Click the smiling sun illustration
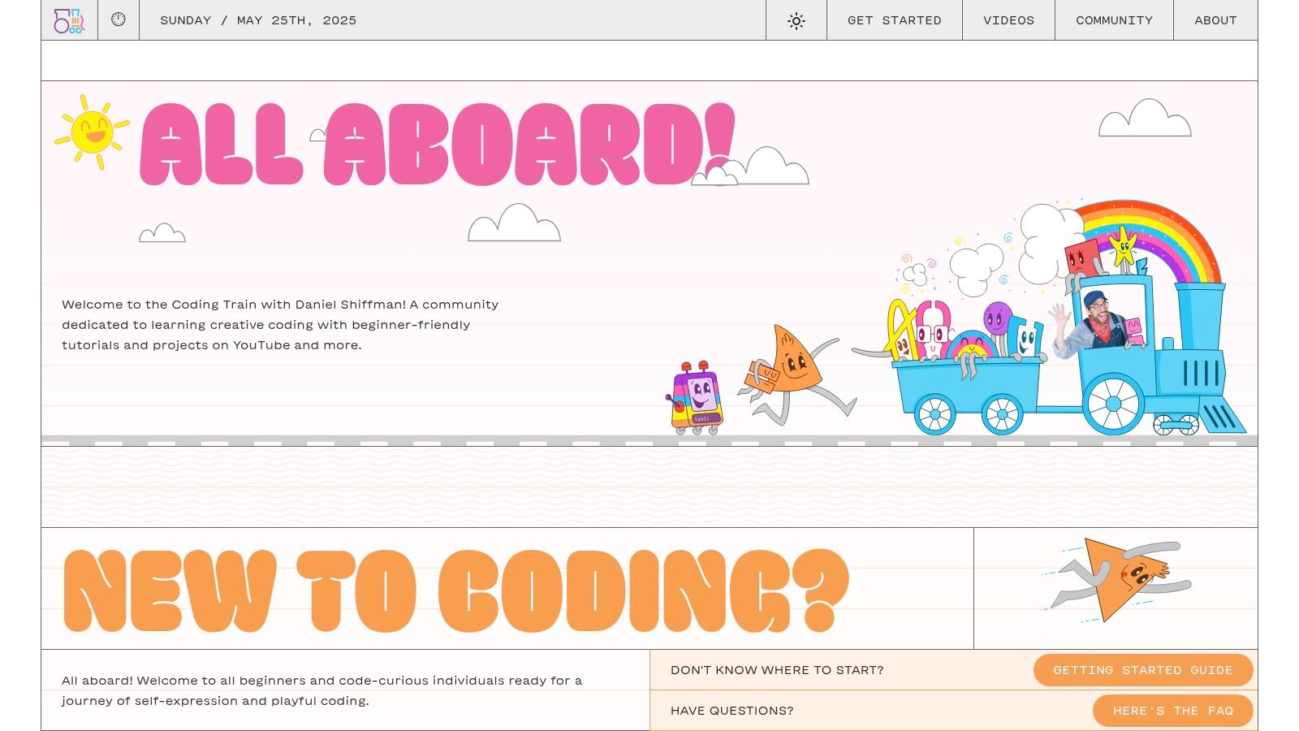This screenshot has height=731, width=1299. coord(92,132)
